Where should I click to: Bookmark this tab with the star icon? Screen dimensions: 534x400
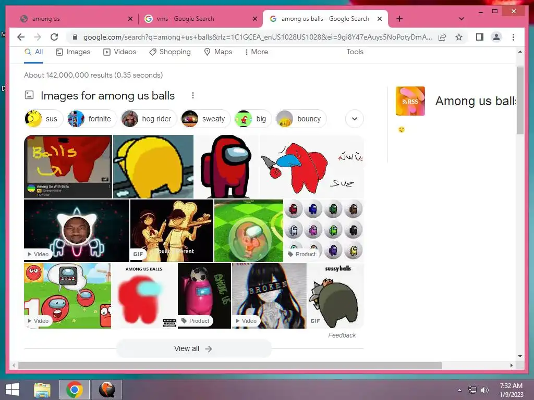[459, 37]
